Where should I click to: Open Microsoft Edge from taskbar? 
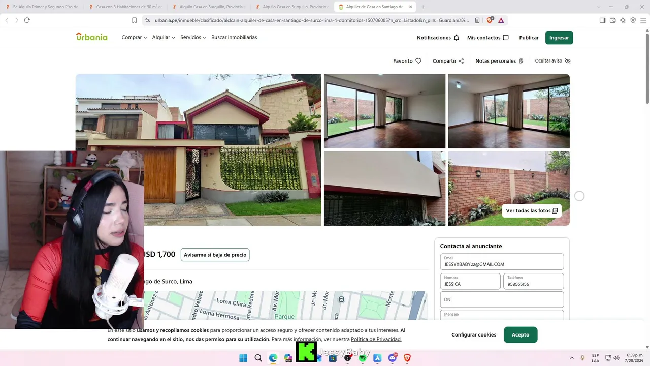tap(273, 358)
